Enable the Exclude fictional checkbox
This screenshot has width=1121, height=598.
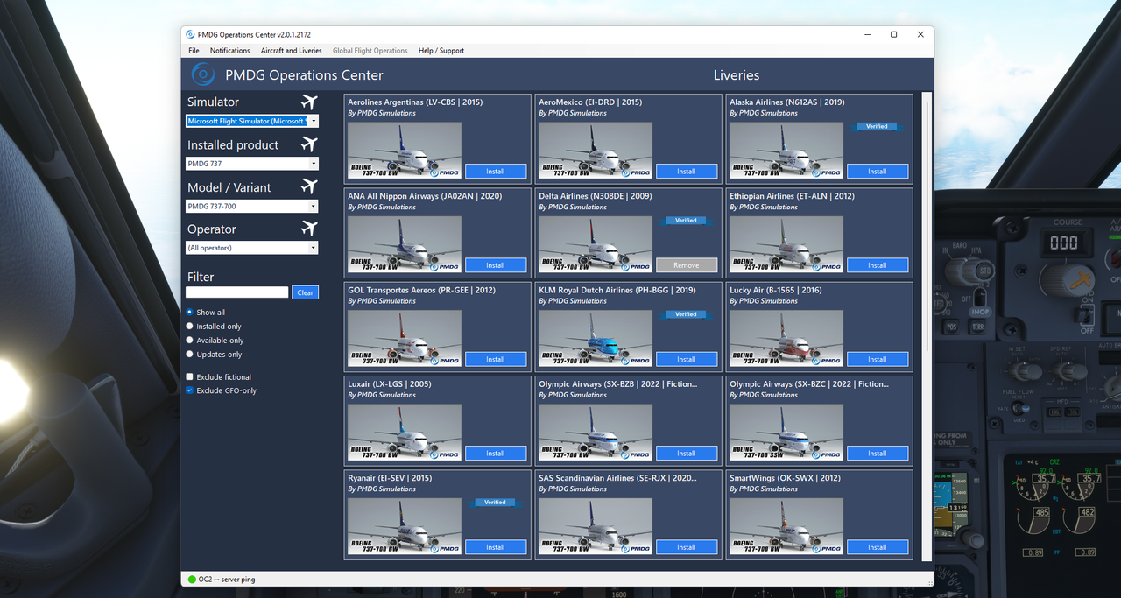click(190, 377)
